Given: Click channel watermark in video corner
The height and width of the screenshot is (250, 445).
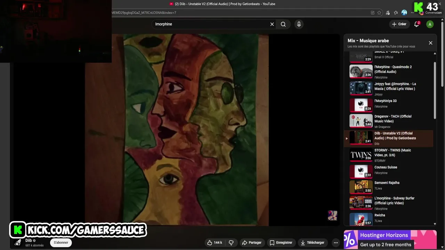Looking at the screenshot, I should [x=332, y=215].
